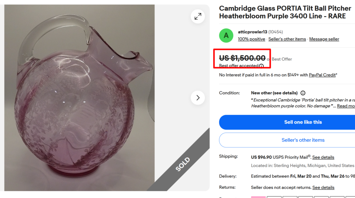The height and width of the screenshot is (198, 355).
Task: Click the struck-through US $1,500.00 price
Action: coord(242,58)
